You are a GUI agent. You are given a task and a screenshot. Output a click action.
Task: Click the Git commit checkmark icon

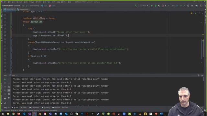click(x=181, y=6)
